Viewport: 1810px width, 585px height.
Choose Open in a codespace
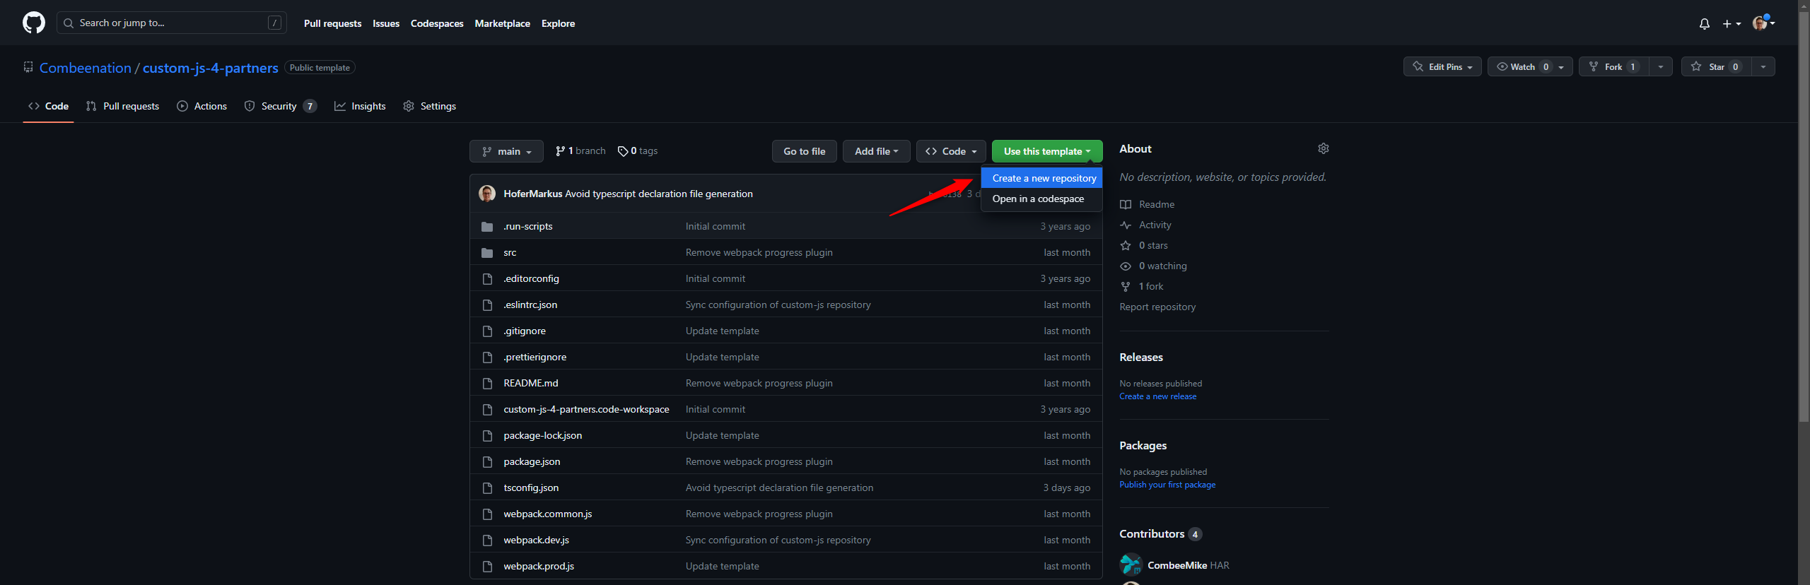point(1037,199)
